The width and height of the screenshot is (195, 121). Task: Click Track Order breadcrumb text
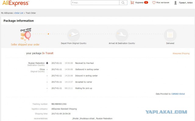click(x=31, y=13)
